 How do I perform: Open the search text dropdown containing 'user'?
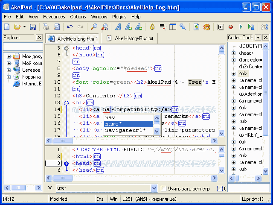[154, 188]
